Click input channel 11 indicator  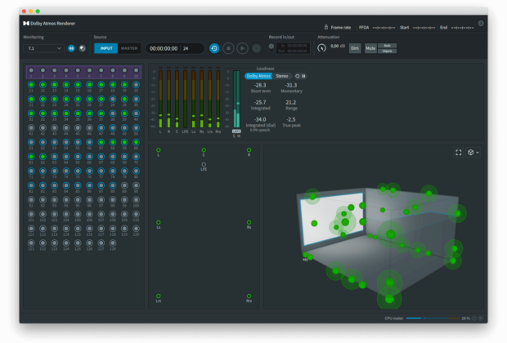(x=31, y=85)
